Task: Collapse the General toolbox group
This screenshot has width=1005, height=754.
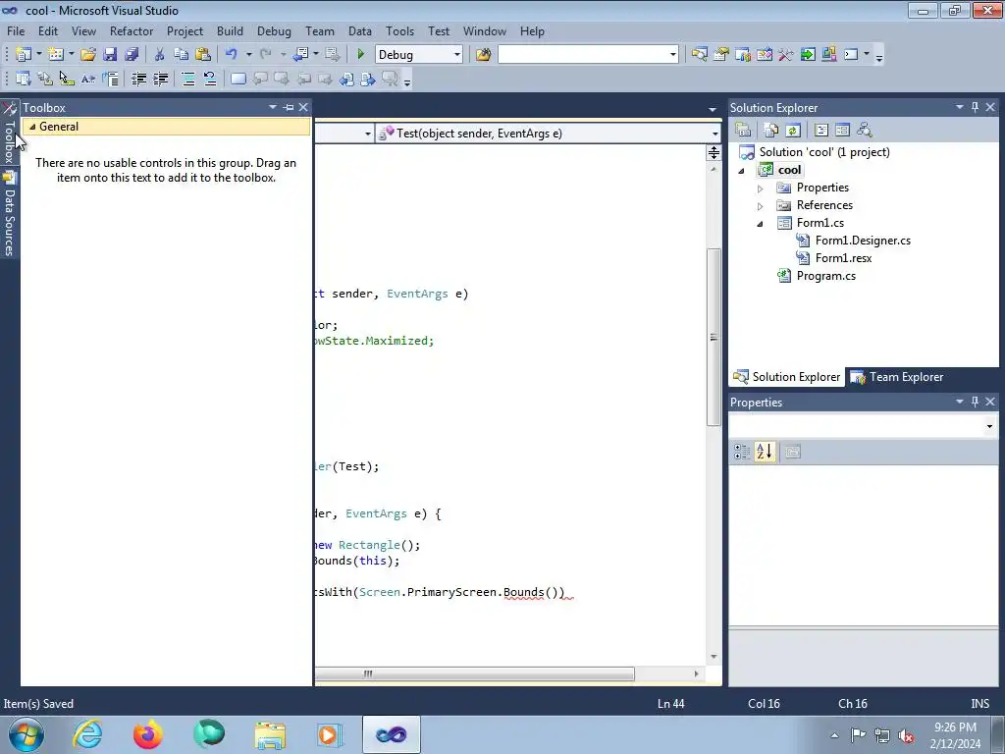Action: [x=32, y=127]
